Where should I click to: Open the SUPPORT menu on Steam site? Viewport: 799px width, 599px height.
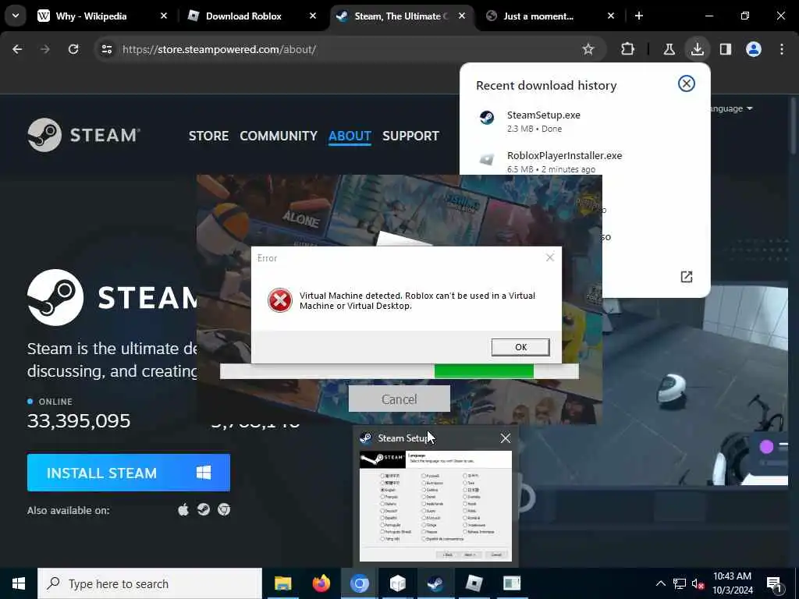point(410,136)
